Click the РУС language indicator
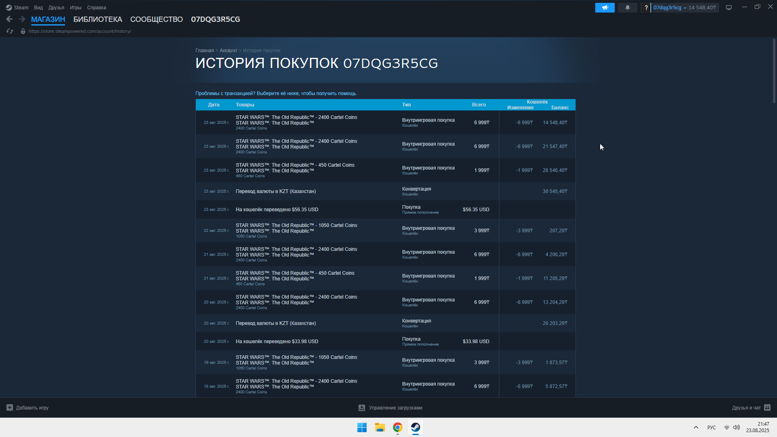 click(x=711, y=428)
